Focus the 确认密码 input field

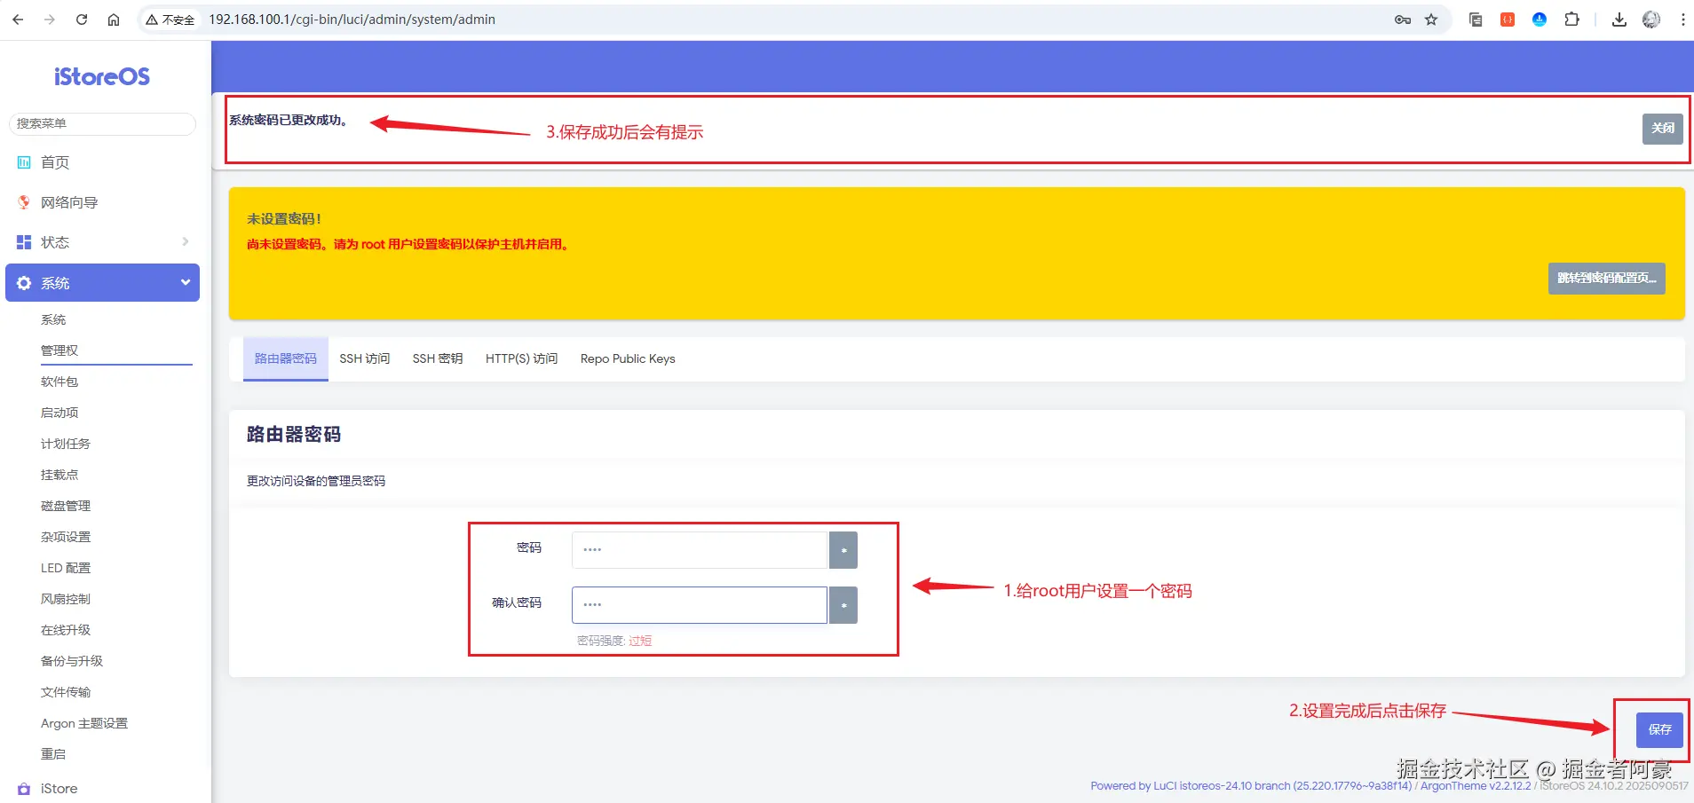coord(700,605)
